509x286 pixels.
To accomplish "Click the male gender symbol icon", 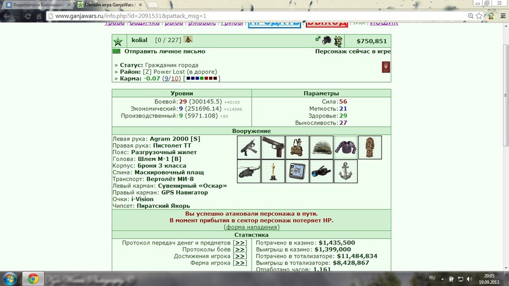I will click(318, 39).
